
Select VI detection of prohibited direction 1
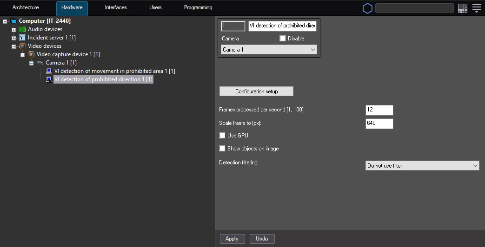[103, 79]
